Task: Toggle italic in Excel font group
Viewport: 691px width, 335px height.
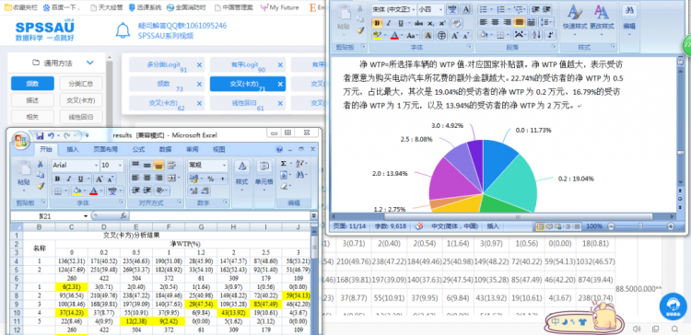Action: click(x=69, y=179)
